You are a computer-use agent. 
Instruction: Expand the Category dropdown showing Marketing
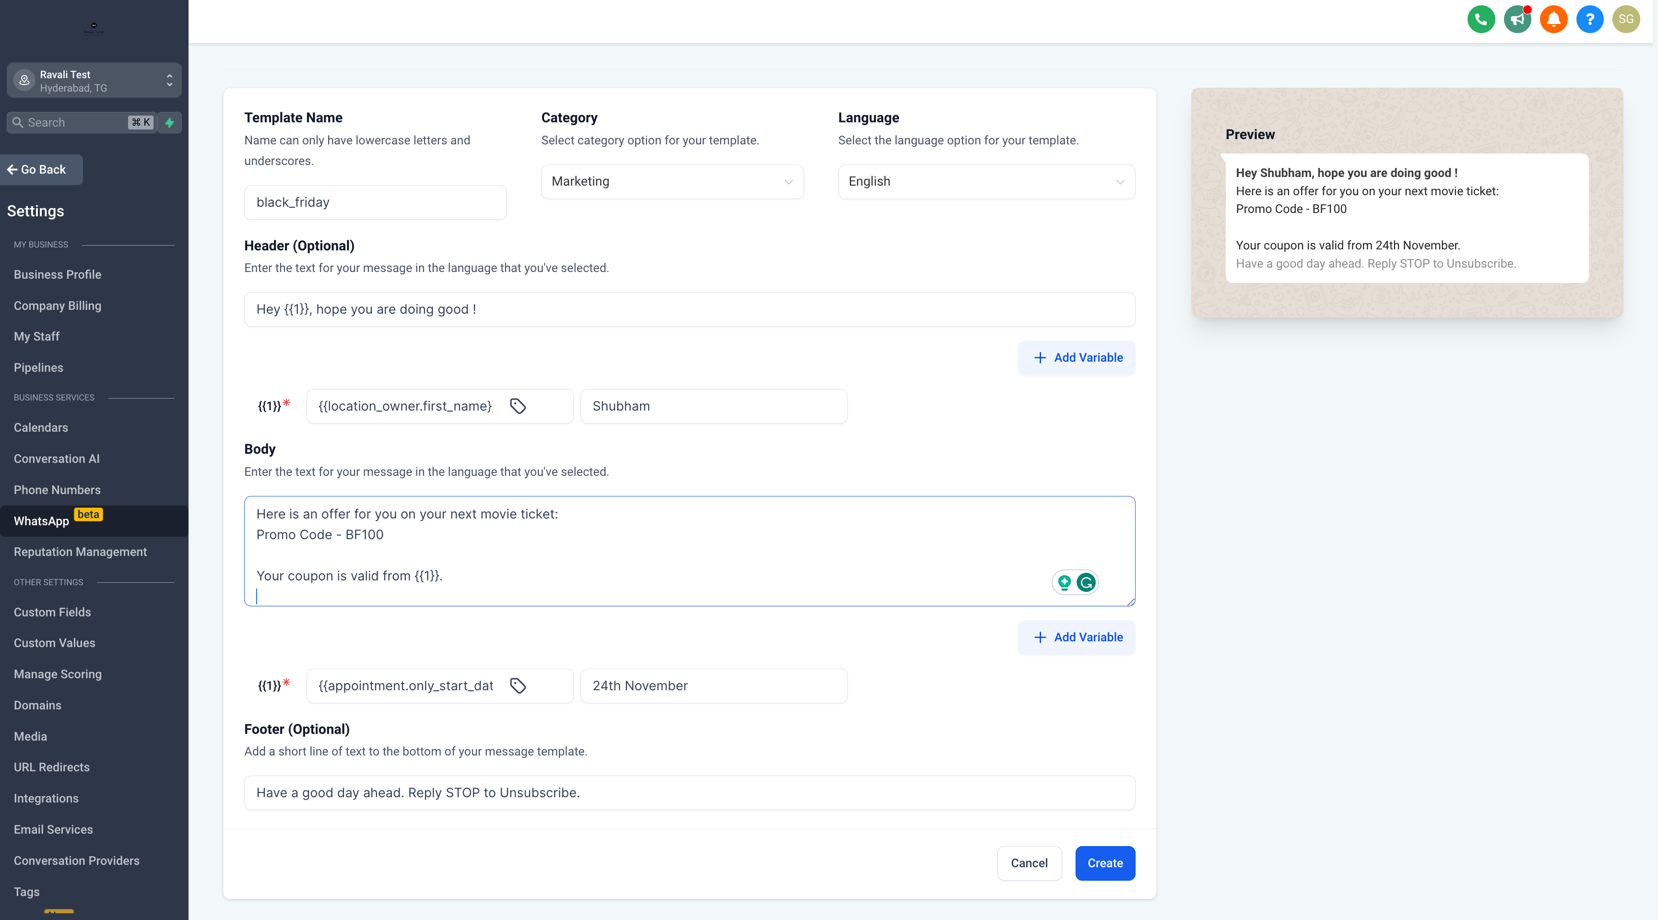(671, 181)
